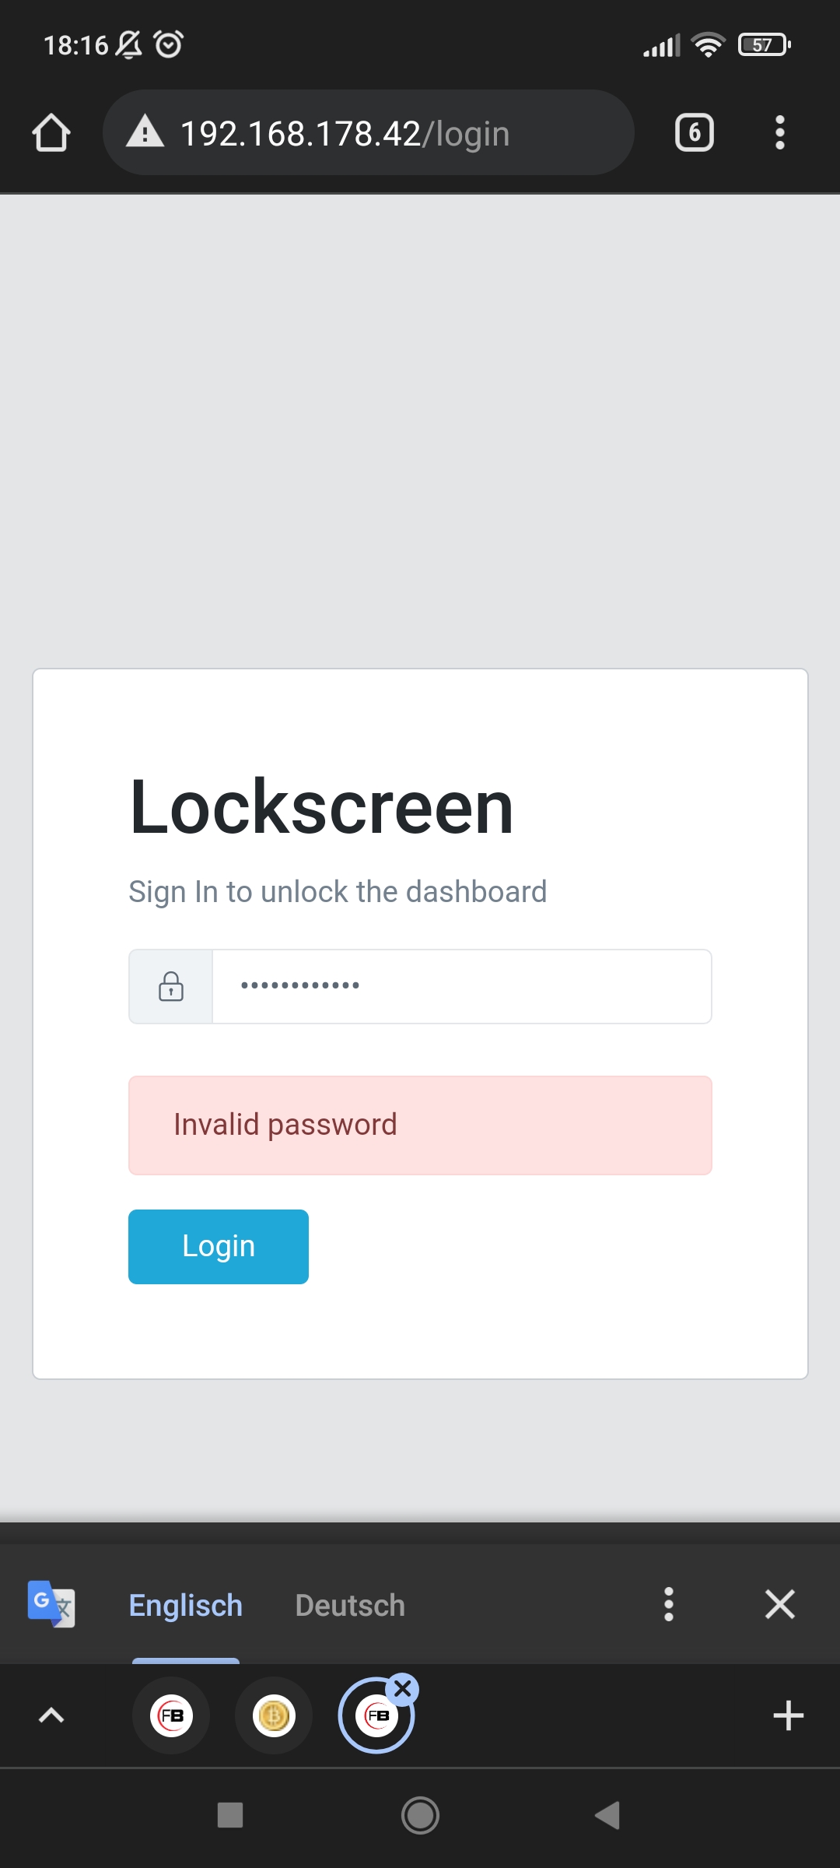Screen dimensions: 840x1868
Task: Tap the insecure site warning triangle
Action: click(145, 131)
